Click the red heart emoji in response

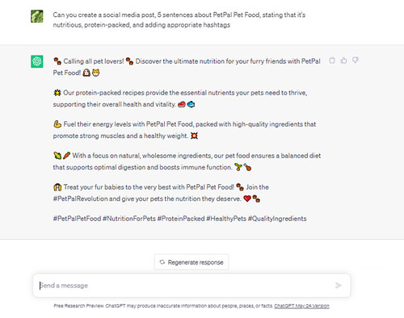click(247, 199)
